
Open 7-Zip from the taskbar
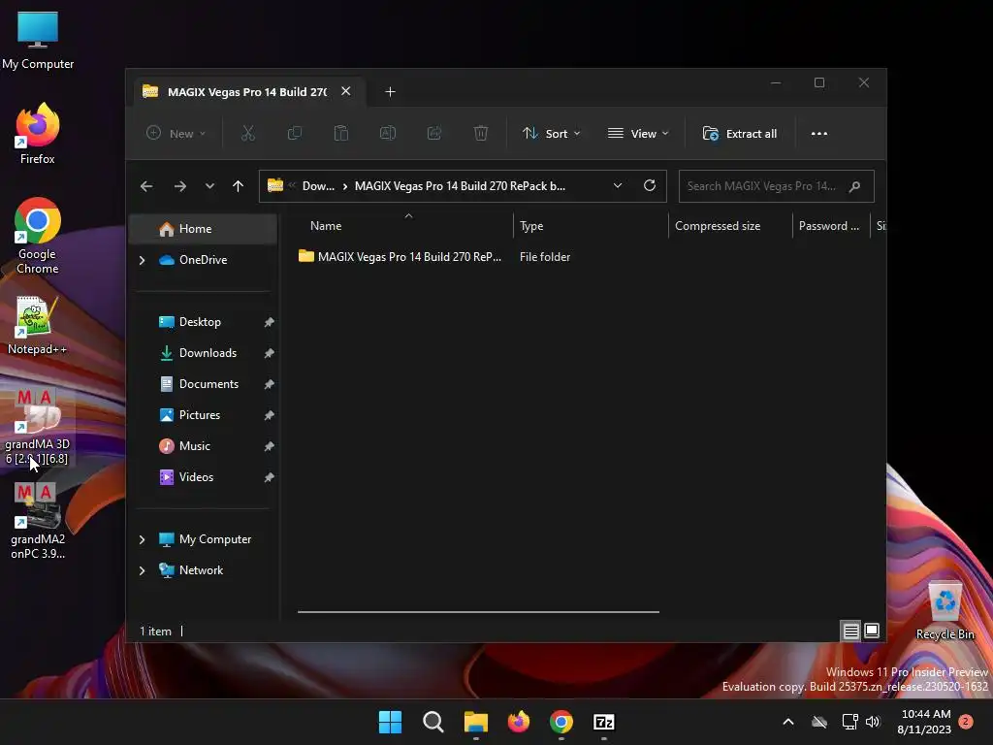click(604, 722)
